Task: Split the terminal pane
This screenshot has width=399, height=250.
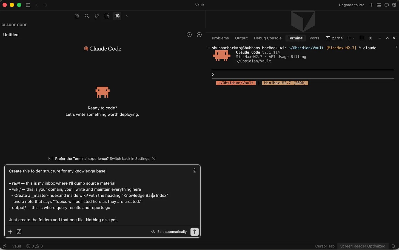Action: pos(362,38)
